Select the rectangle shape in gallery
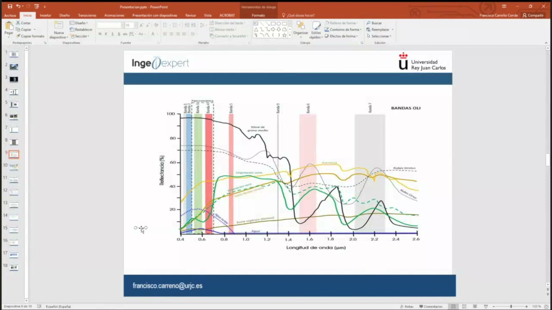 click(273, 24)
